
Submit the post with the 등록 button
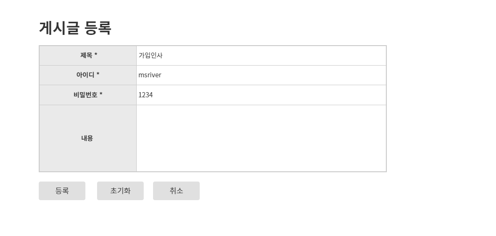coord(62,191)
